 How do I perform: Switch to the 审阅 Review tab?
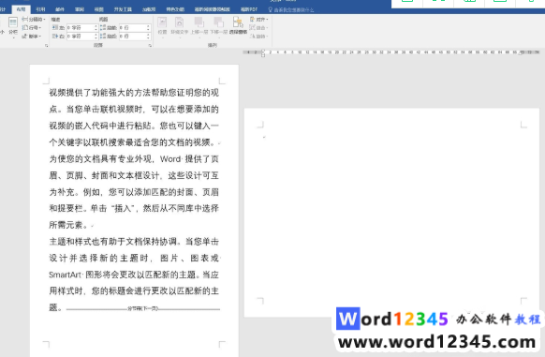(80, 9)
